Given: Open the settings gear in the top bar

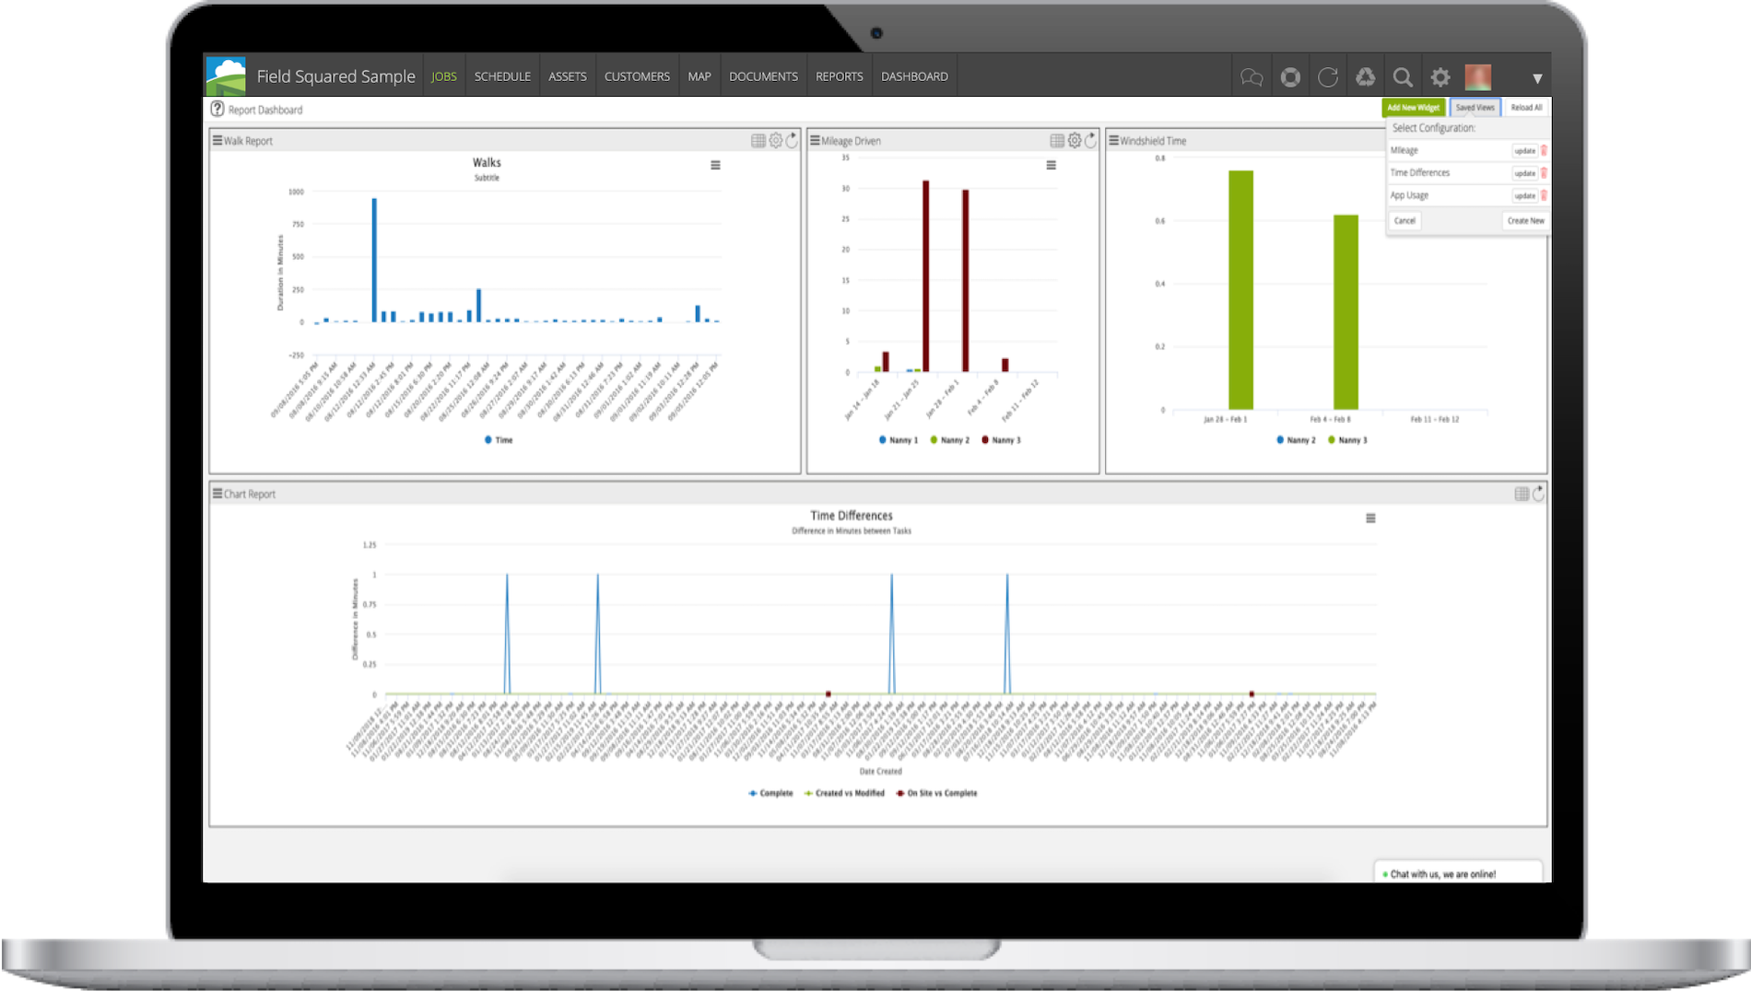Looking at the screenshot, I should (x=1439, y=76).
